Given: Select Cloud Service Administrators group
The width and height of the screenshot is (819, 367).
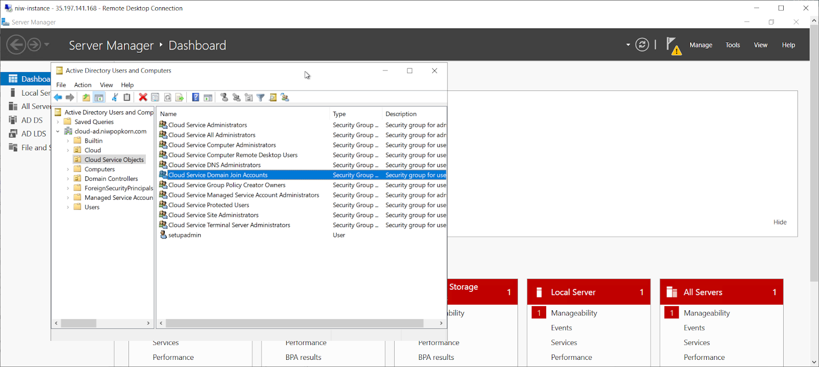Looking at the screenshot, I should 208,125.
